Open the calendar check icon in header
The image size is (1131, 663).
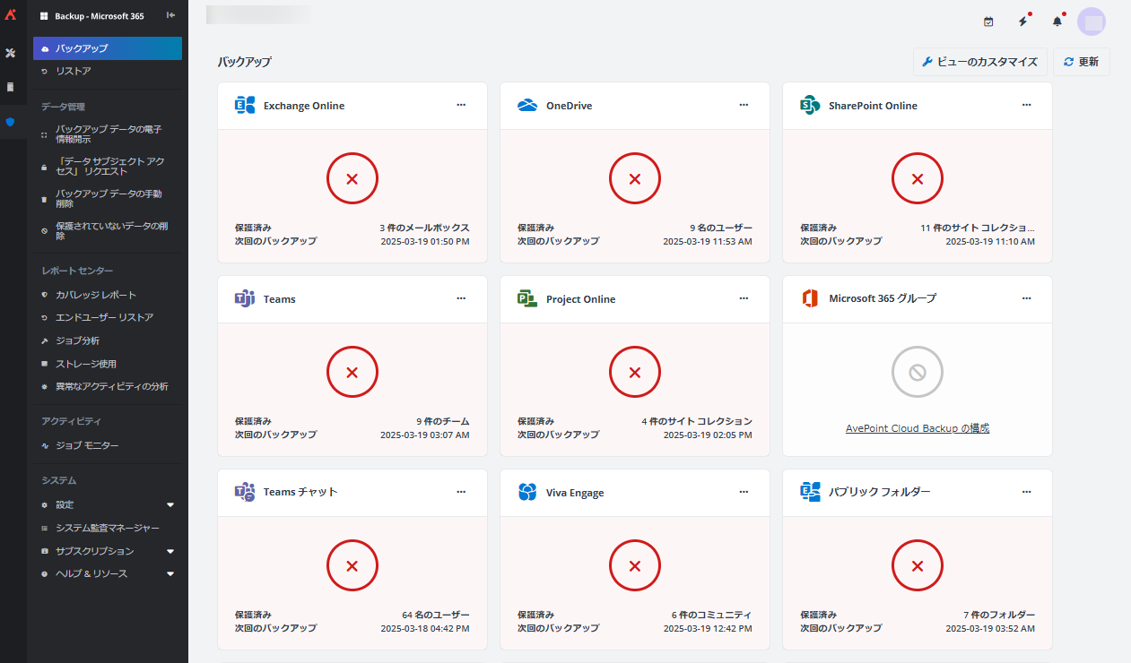tap(988, 22)
